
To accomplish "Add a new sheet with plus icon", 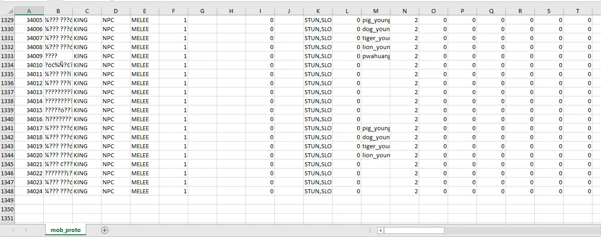I will [x=105, y=230].
